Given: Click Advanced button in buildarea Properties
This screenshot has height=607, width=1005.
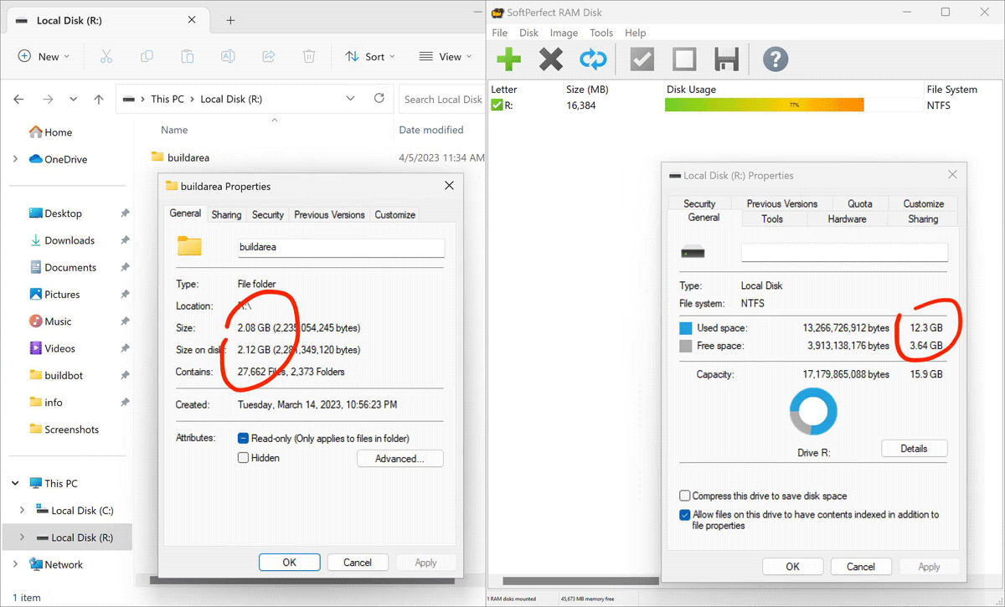Looking at the screenshot, I should coord(399,459).
